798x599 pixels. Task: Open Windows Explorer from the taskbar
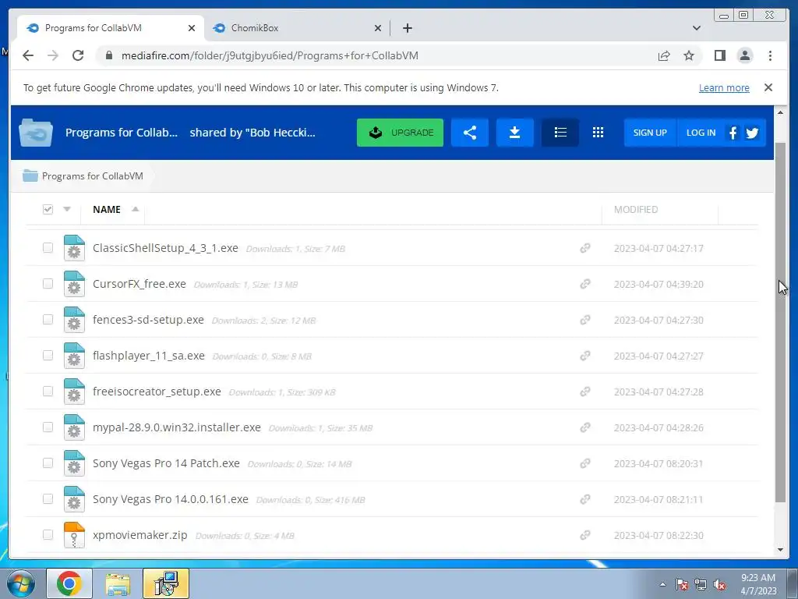[118, 583]
